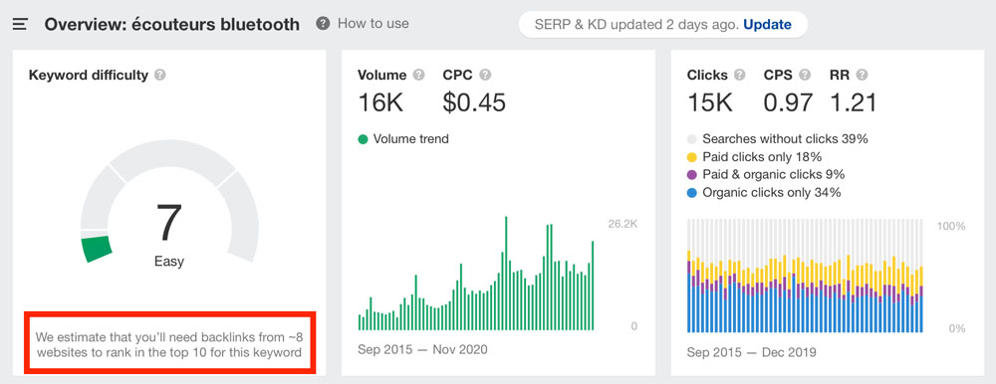Toggle the green Volume trend legend dot
The image size is (996, 384).
[x=363, y=139]
